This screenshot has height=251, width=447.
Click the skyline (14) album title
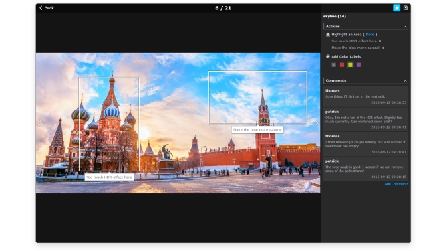coord(335,16)
